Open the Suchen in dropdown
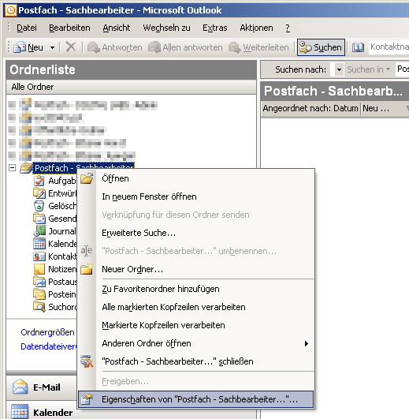Viewport: 409px width, 419px height. tap(369, 69)
